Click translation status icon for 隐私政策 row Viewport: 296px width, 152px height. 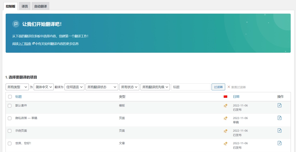(225, 118)
